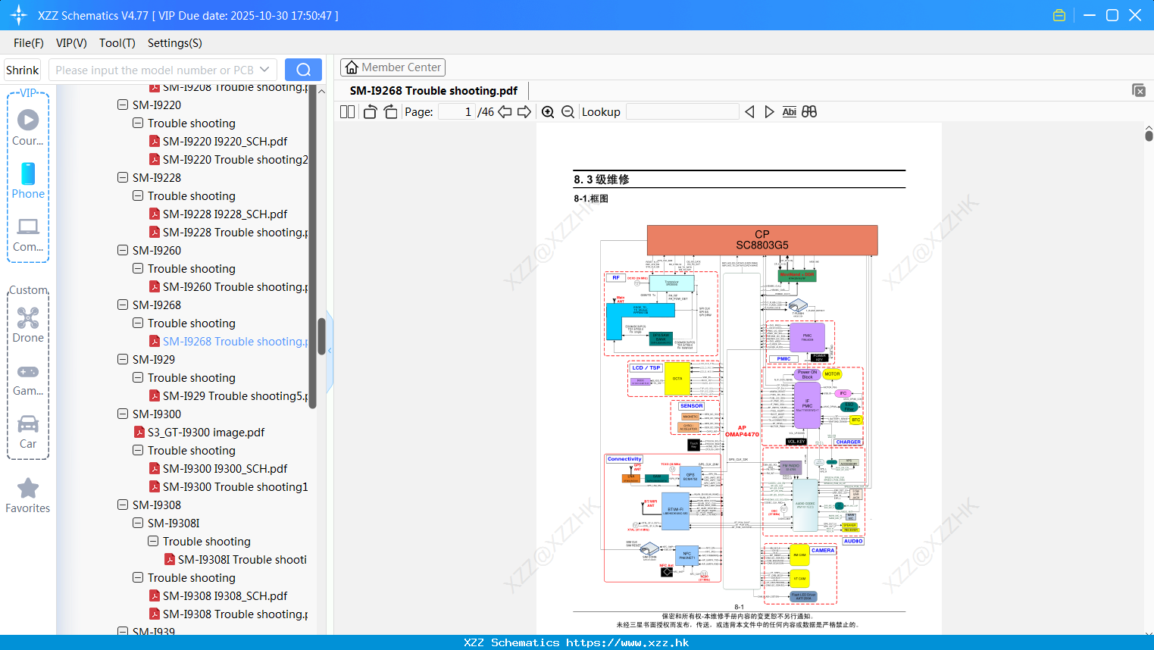This screenshot has height=650, width=1154.
Task: Rotate the page counterclockwise
Action: tap(370, 112)
